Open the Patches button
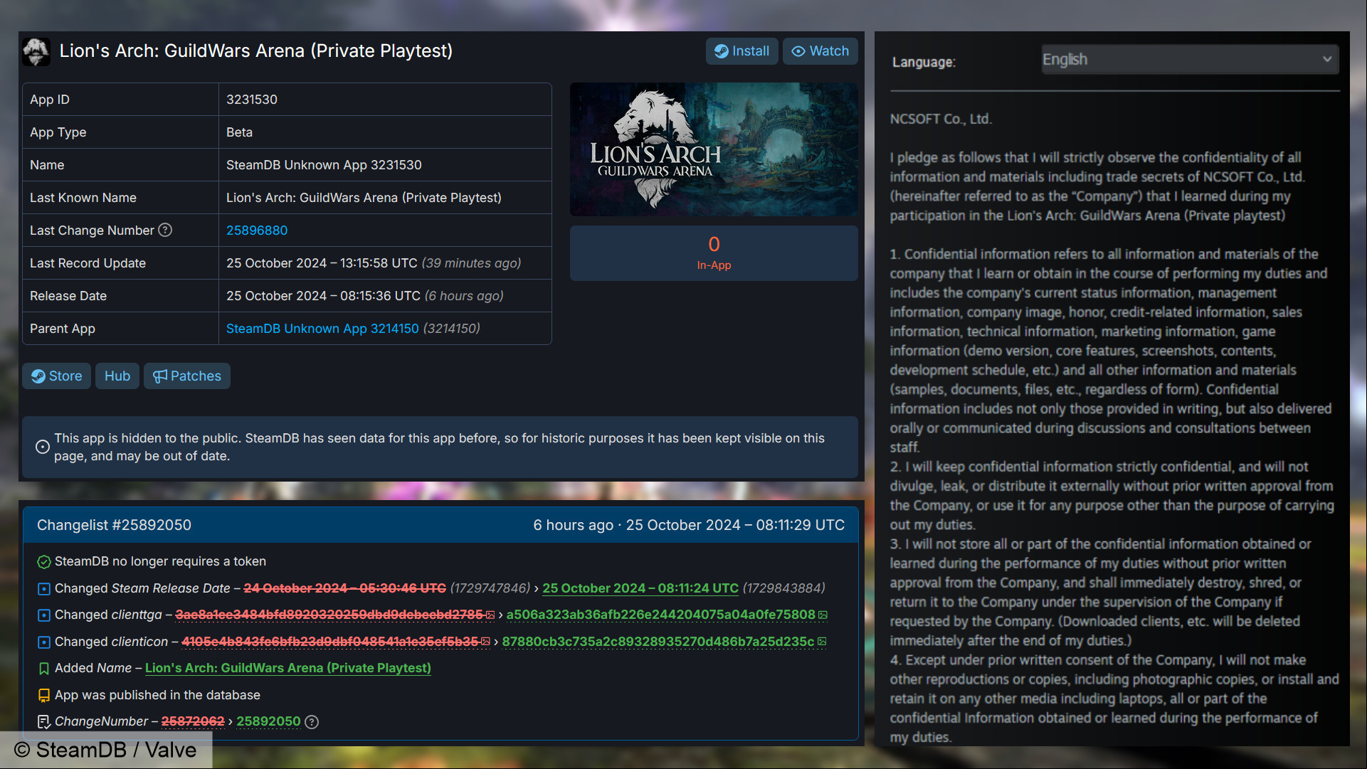Viewport: 1367px width, 769px height. [187, 376]
